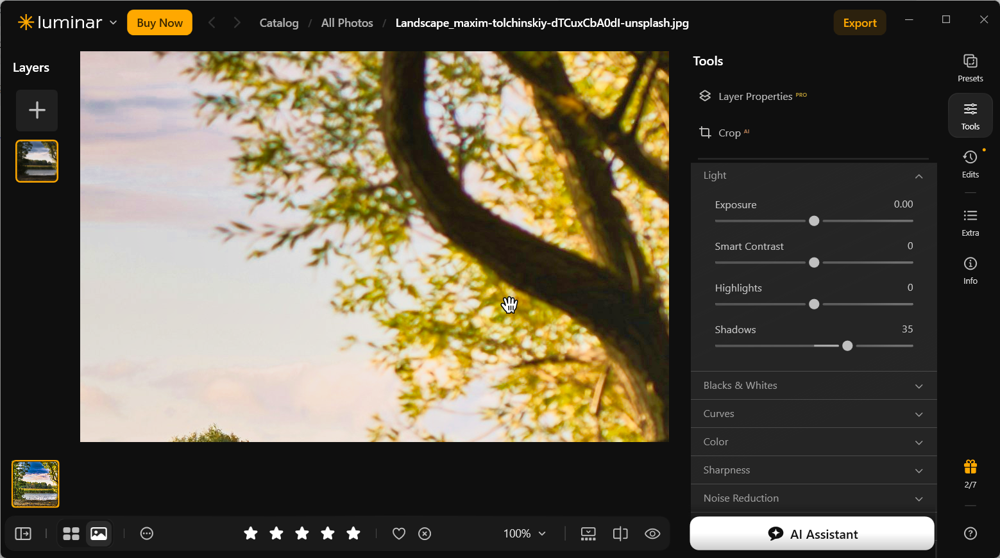Switch to single image view
The image size is (1000, 558).
click(99, 534)
